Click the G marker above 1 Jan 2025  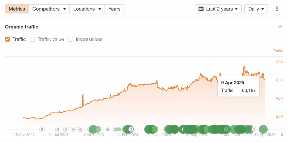pos(226,129)
